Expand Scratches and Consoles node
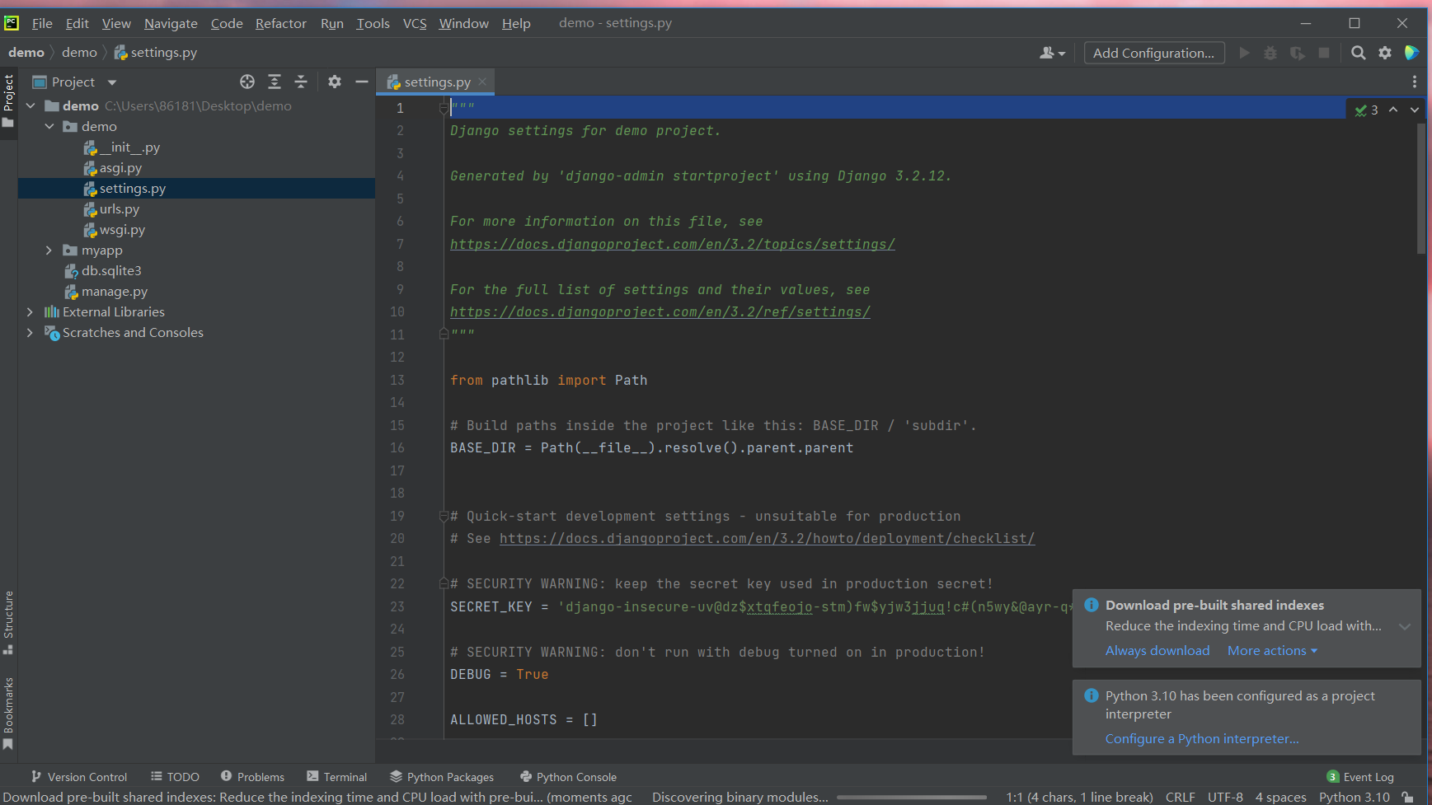The width and height of the screenshot is (1432, 805). [x=30, y=332]
